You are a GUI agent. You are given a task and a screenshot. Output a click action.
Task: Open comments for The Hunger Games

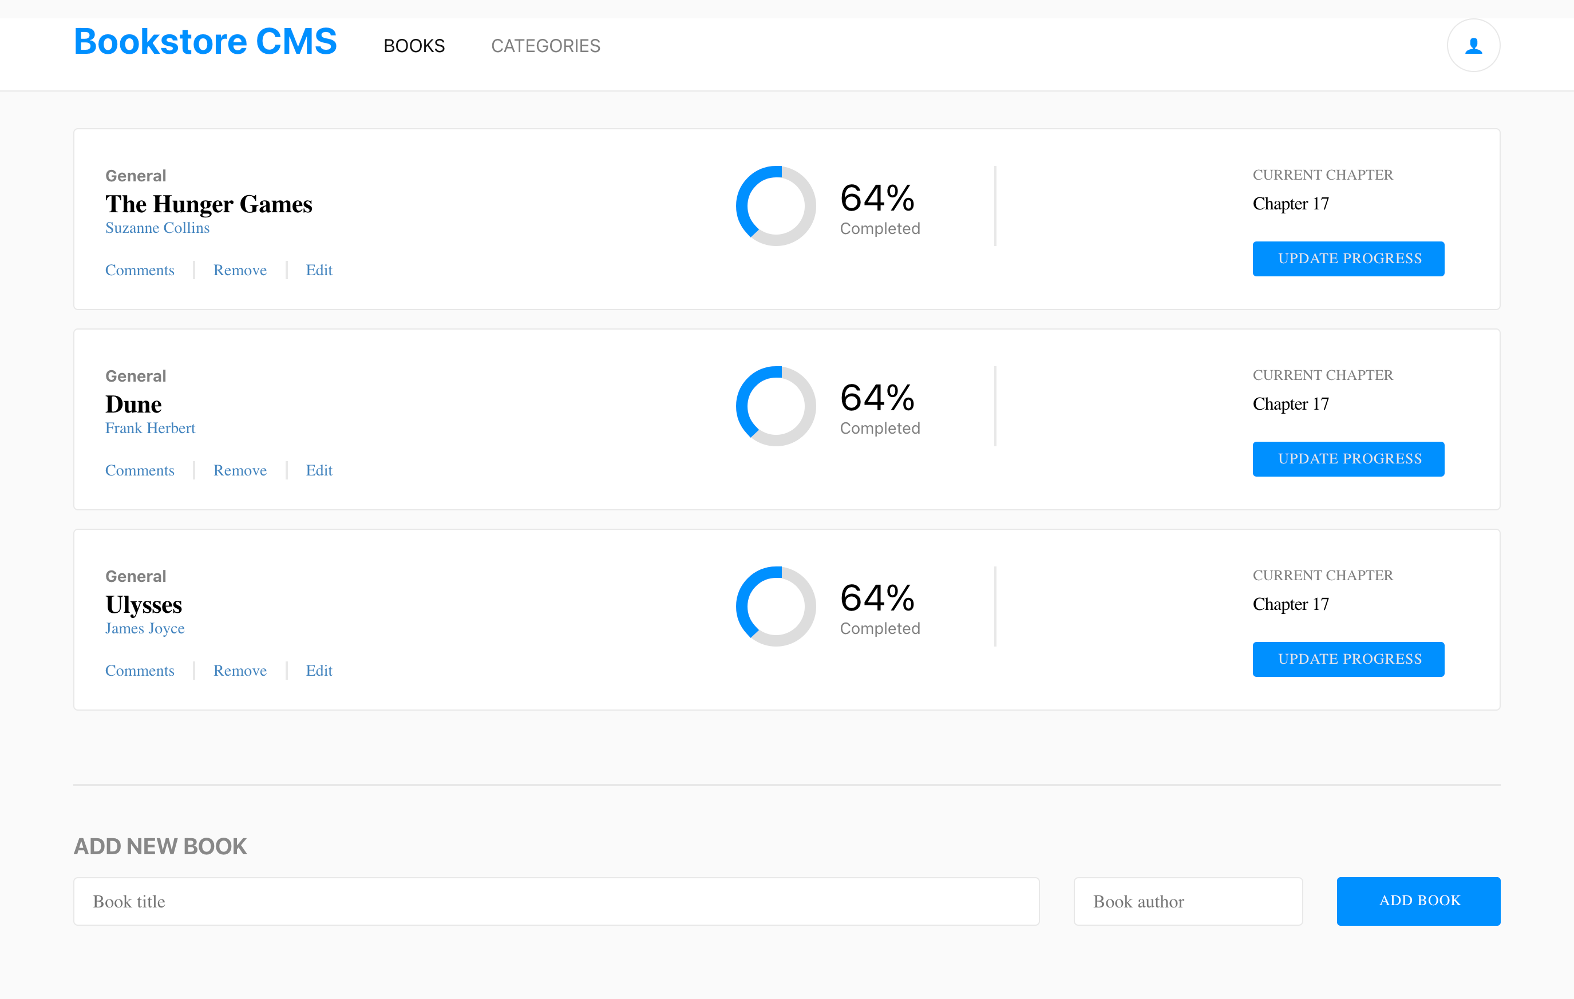tap(140, 271)
